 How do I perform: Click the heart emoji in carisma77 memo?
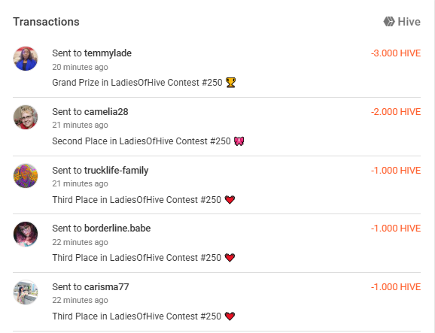click(230, 316)
